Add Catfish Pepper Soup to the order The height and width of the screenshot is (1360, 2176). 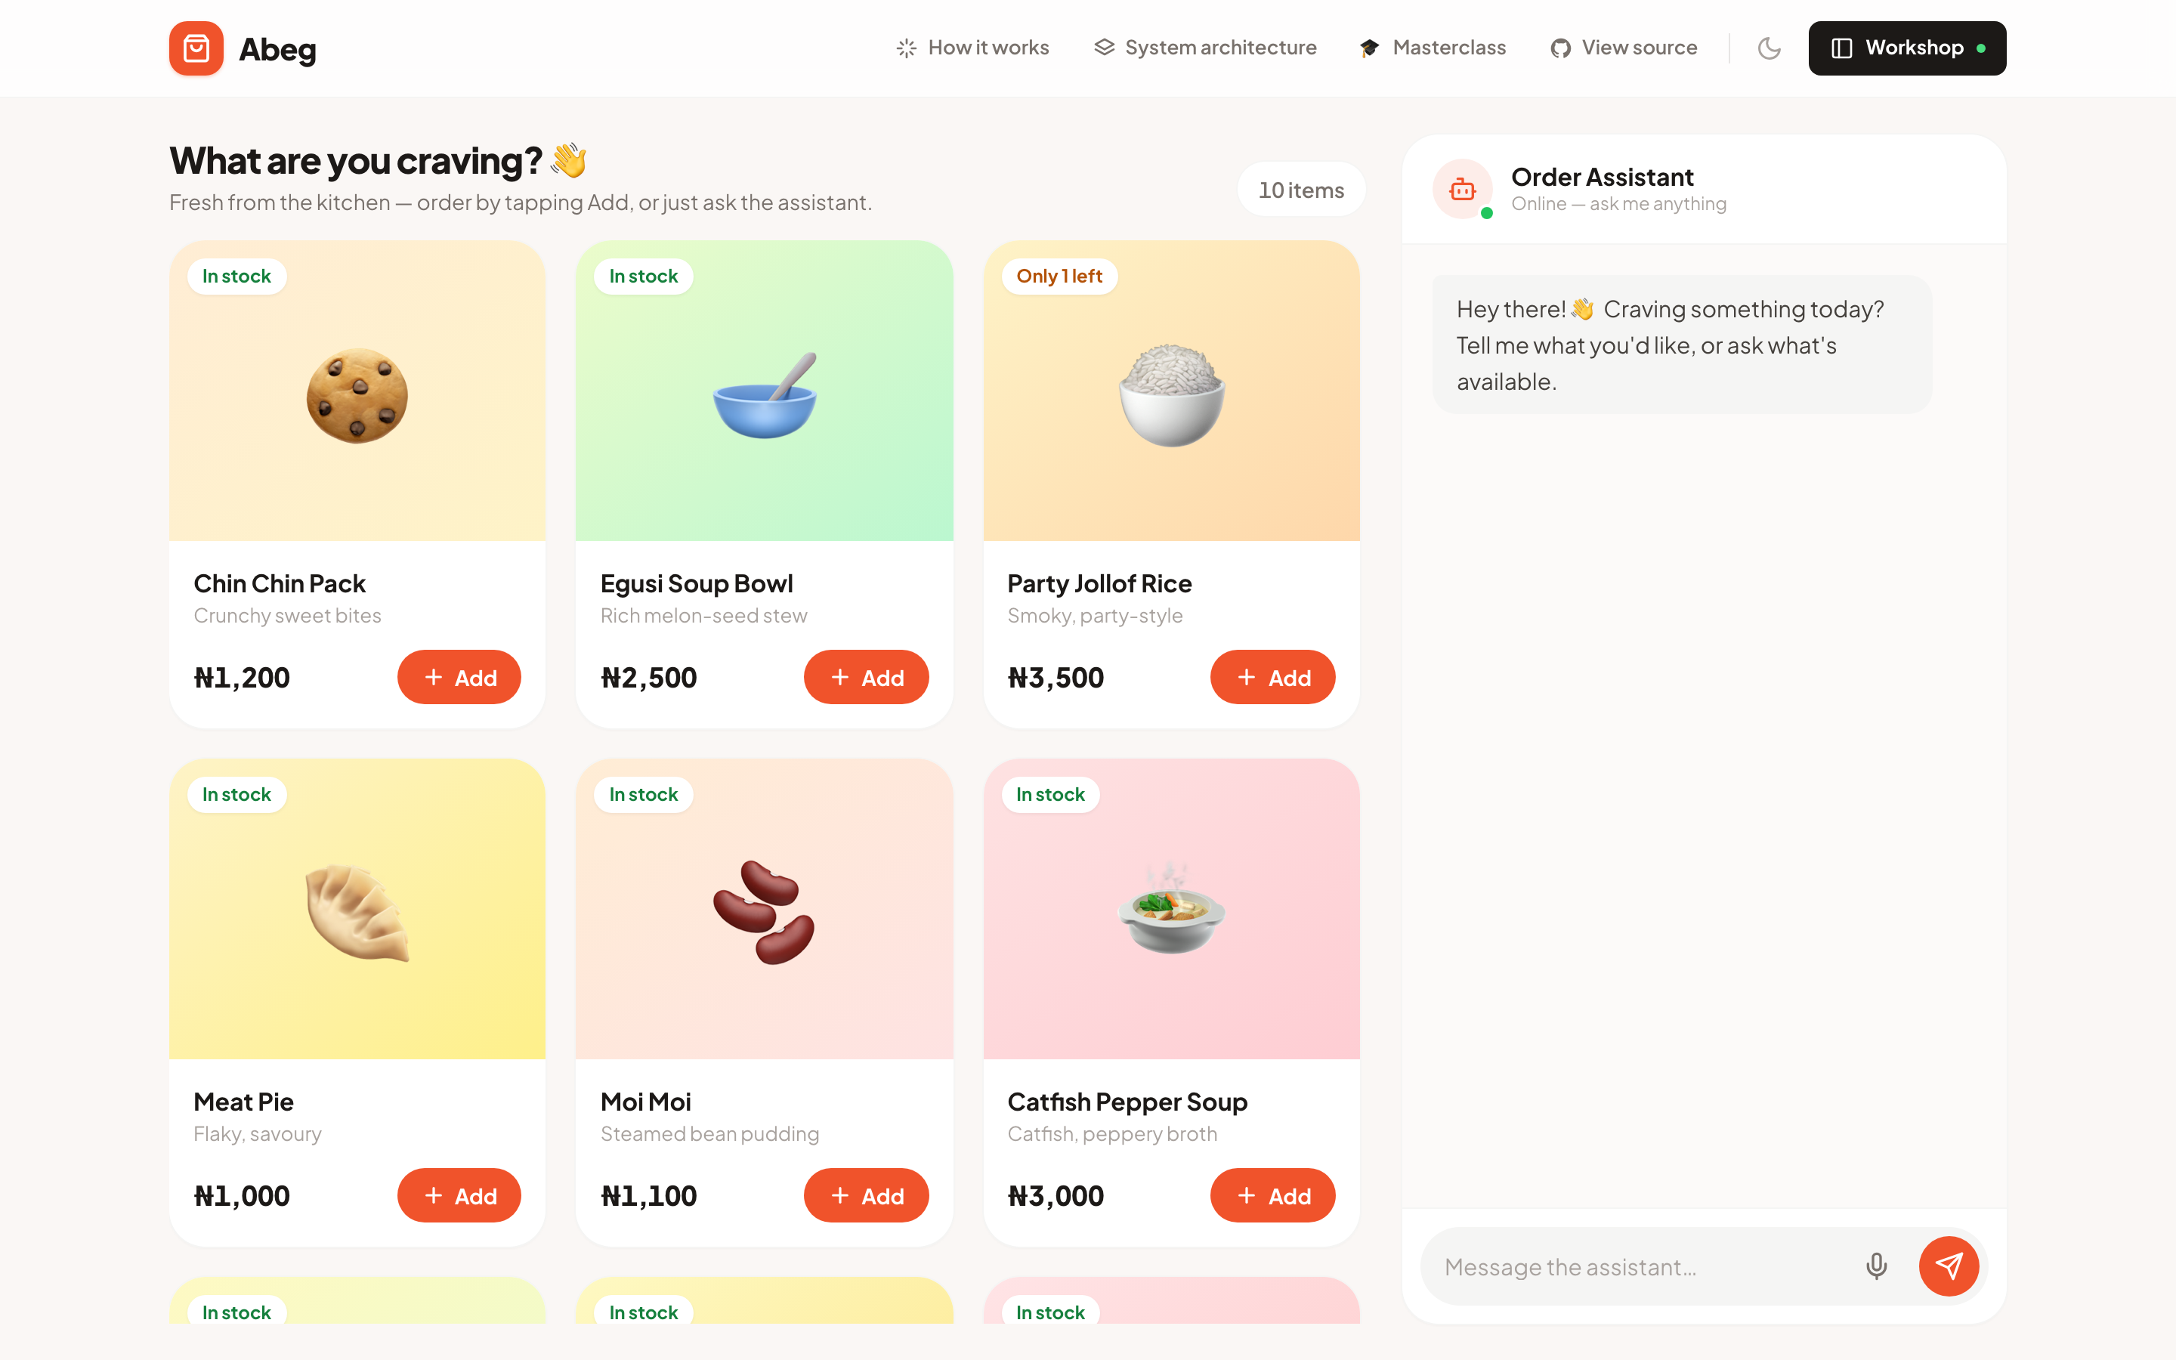pyautogui.click(x=1272, y=1195)
